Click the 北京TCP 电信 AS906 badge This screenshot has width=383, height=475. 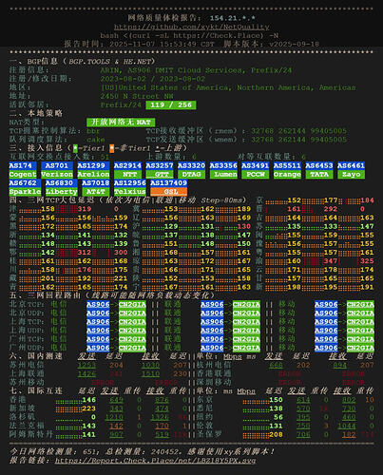[98, 305]
